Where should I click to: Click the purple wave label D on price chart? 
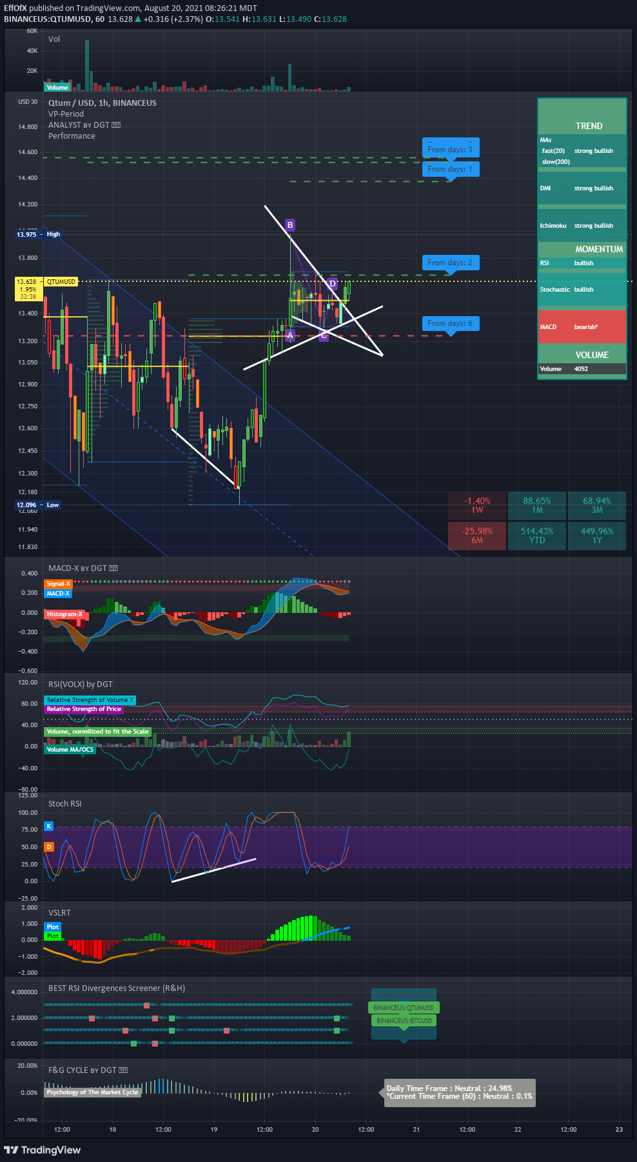pos(333,283)
